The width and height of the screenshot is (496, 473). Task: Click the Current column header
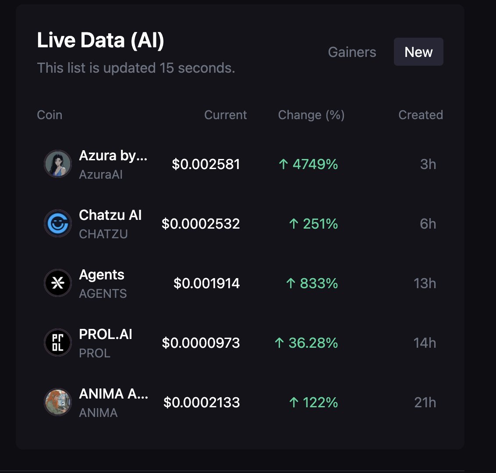pos(226,115)
